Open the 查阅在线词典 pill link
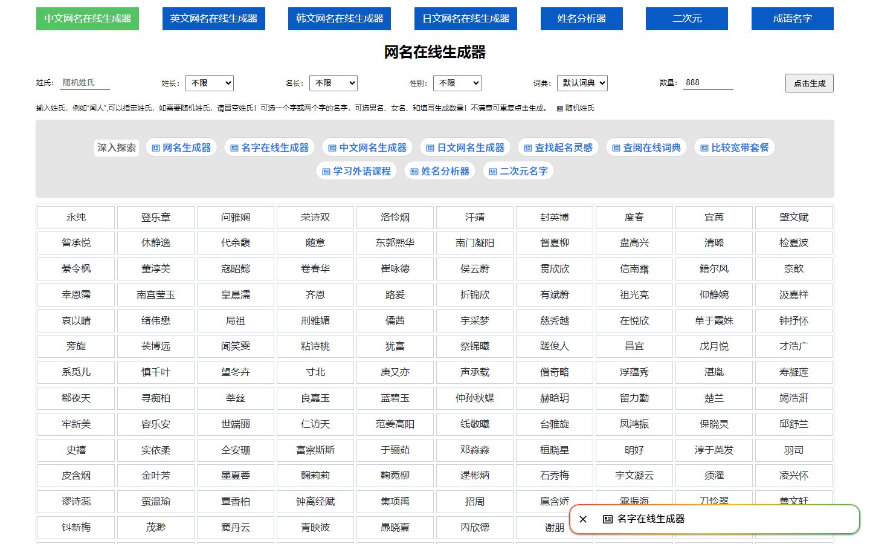870x544 pixels. 646,147
